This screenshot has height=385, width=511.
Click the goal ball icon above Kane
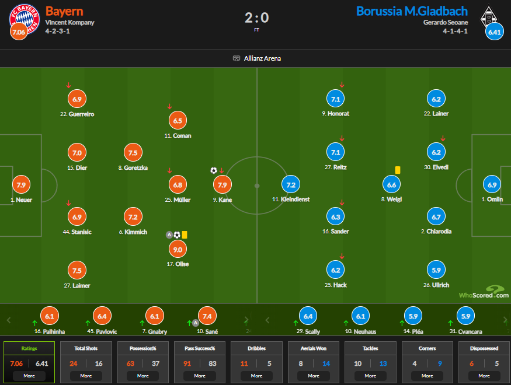coord(213,170)
